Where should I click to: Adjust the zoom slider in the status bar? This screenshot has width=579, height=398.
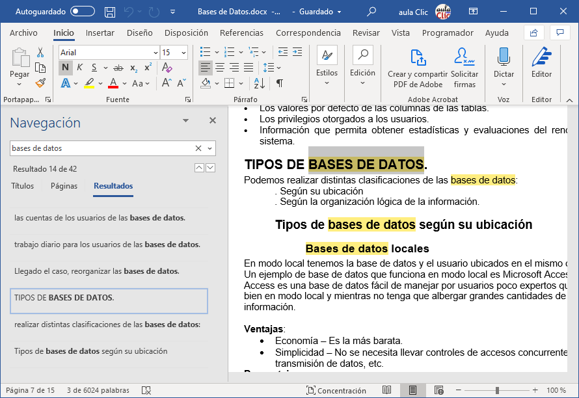coord(496,390)
